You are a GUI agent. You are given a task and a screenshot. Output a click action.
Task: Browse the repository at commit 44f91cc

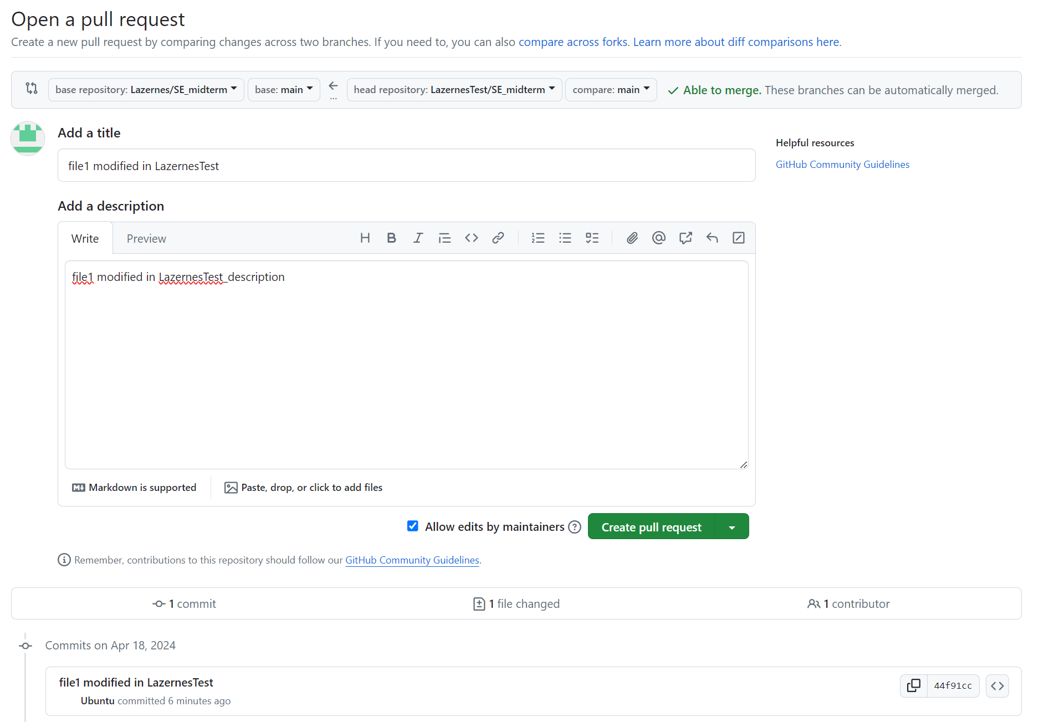[x=997, y=686]
